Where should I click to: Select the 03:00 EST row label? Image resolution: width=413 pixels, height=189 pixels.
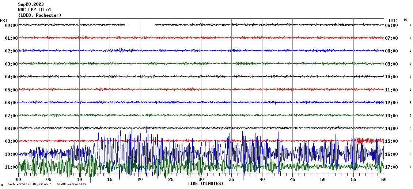[x=11, y=64]
